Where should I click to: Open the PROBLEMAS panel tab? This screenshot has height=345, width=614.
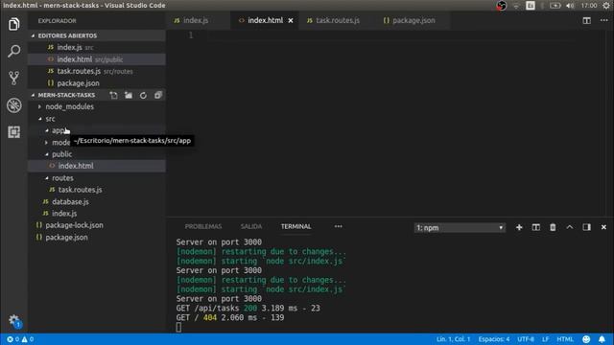pos(203,226)
